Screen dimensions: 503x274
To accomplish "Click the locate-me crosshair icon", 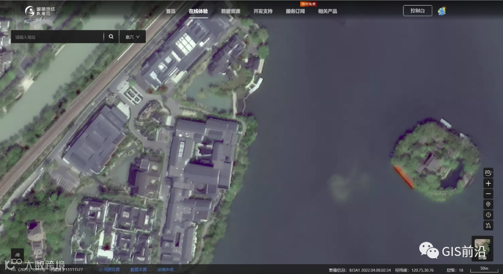I will (488, 215).
